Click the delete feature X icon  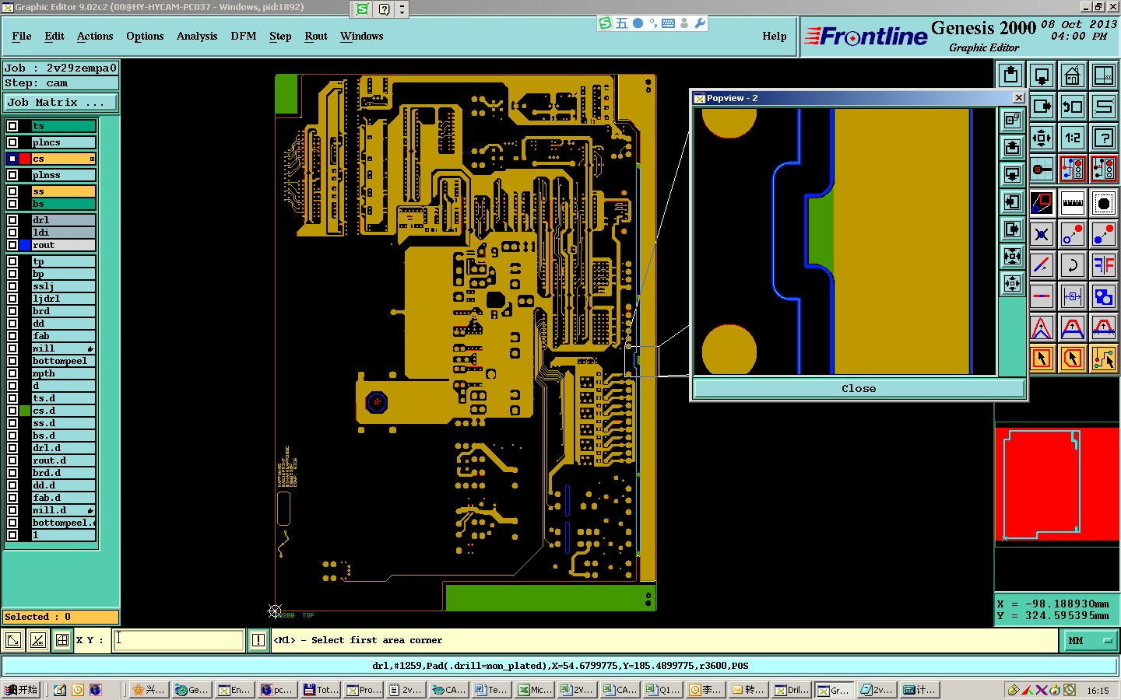pos(1042,234)
